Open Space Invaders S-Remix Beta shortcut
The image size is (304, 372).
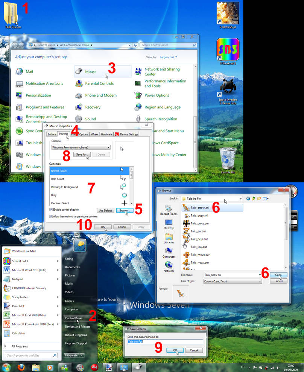coord(228,91)
